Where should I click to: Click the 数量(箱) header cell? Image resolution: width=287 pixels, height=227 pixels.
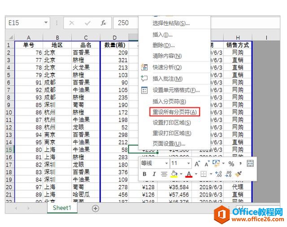115,45
